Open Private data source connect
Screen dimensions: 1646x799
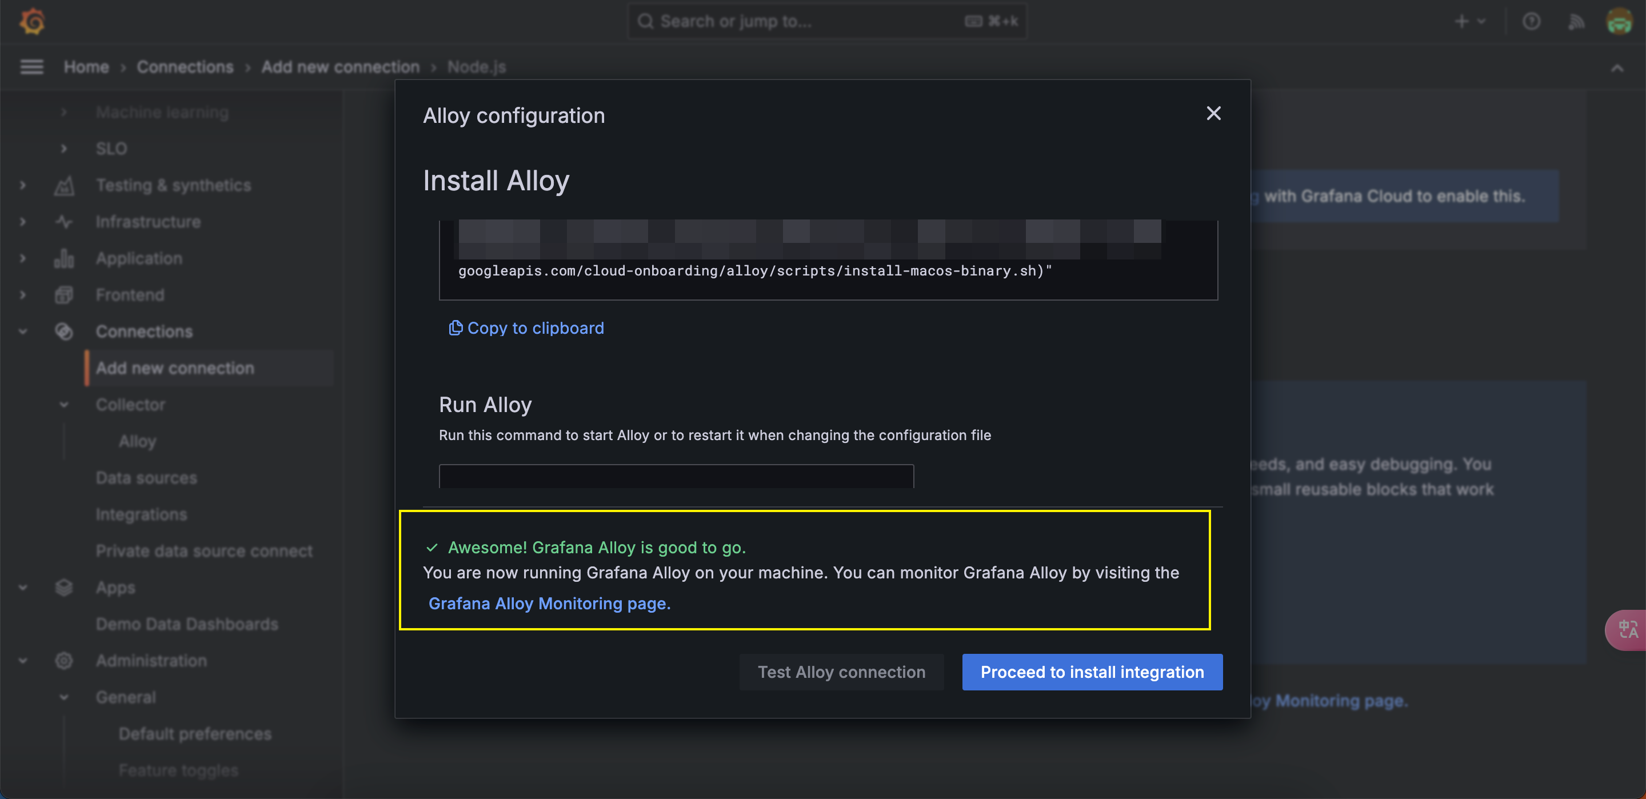point(205,550)
